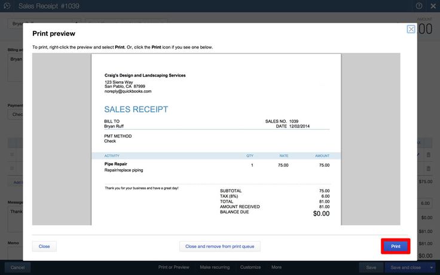
Task: Click Make recurring in bottom bar
Action: pos(215,267)
